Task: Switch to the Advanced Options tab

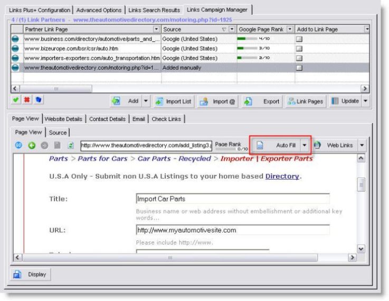Action: coord(99,10)
